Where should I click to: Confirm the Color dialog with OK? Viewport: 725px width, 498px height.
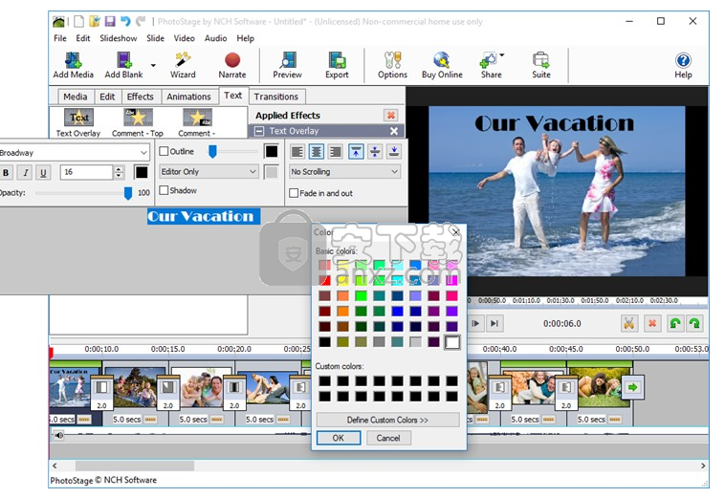339,438
